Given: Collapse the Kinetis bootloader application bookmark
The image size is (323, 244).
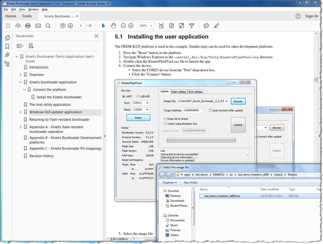Looking at the screenshot, I should (21, 82).
